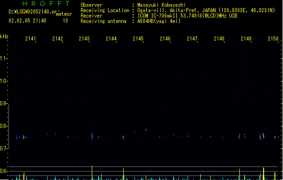
Task: Click the 1.0 kHz frequency label
Action: (x=4, y=81)
